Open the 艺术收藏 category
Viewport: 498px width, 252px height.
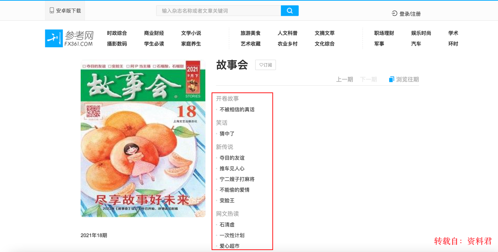click(x=250, y=44)
